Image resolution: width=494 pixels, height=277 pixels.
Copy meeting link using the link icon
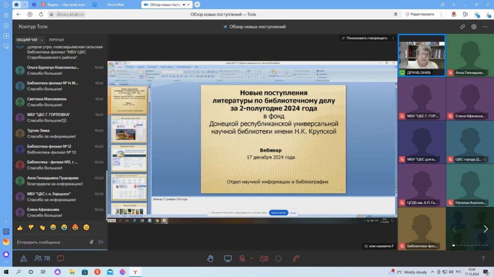[462, 27]
